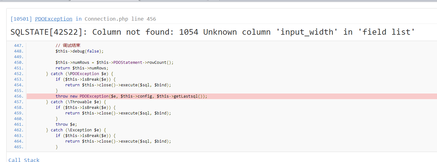Click Connection.php line 456 file text
The width and height of the screenshot is (437, 162).
(x=120, y=19)
